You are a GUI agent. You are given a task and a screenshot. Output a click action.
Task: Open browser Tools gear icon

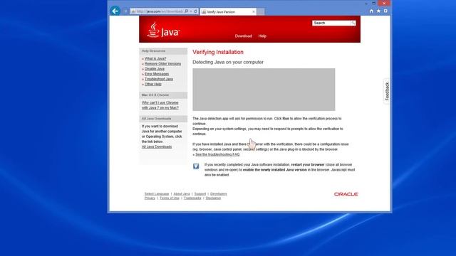click(385, 11)
